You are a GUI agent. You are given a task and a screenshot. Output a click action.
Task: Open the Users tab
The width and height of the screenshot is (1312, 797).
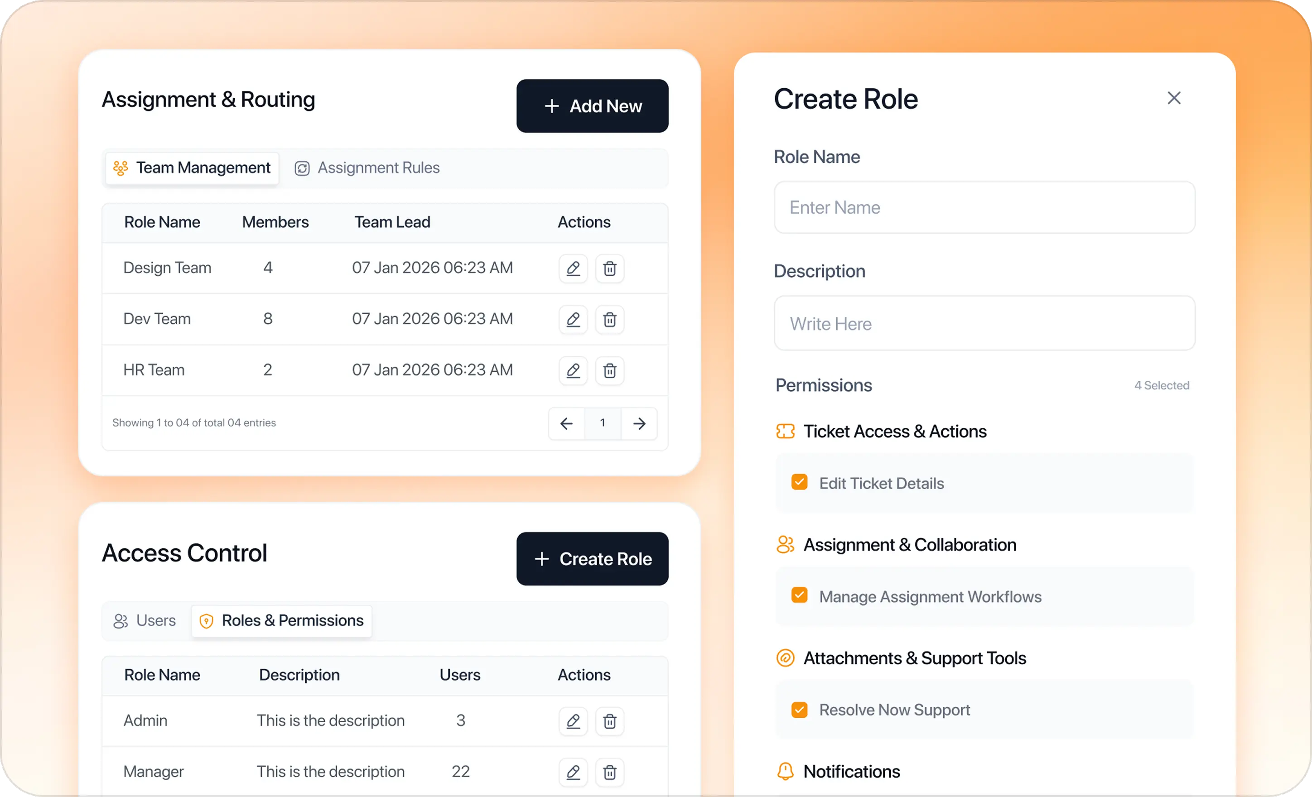point(145,621)
